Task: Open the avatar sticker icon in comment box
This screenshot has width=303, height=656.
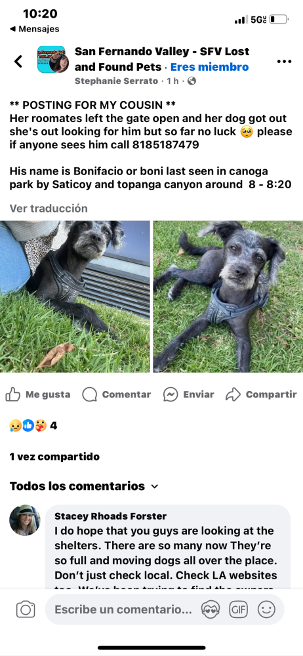Action: 211,609
